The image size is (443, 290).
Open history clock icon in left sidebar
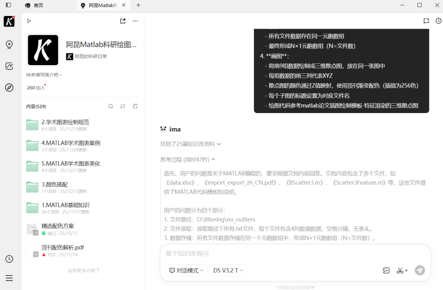[9, 259]
